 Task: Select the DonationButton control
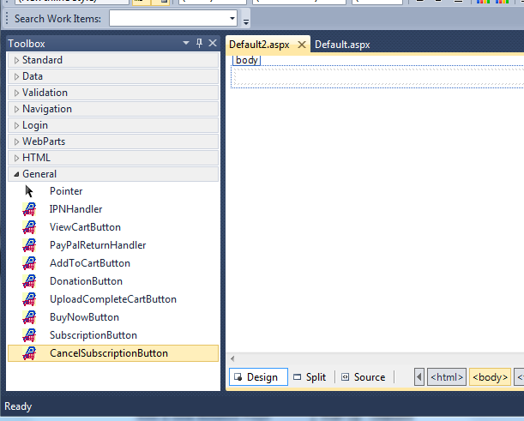(x=86, y=281)
